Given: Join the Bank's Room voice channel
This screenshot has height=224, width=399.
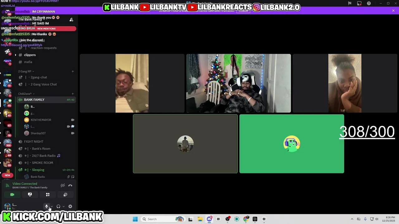Looking at the screenshot, I should click(x=46, y=149).
